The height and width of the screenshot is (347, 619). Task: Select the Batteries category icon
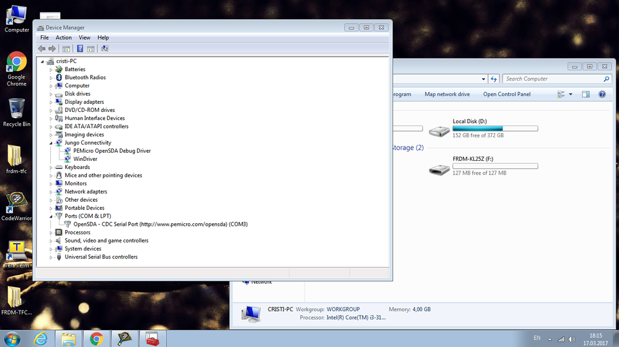[59, 69]
